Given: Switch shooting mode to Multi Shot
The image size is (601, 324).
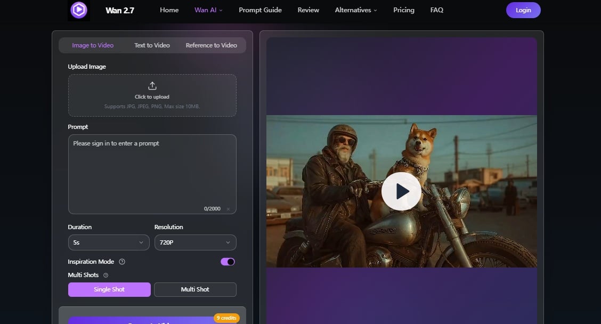Looking at the screenshot, I should coord(195,289).
